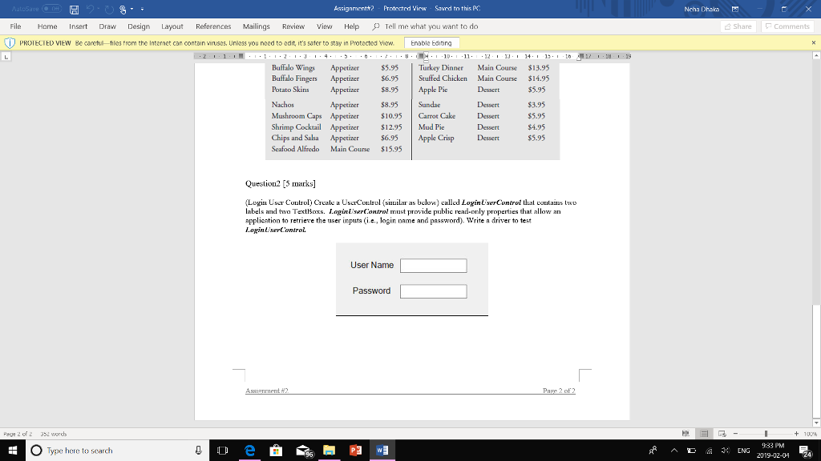This screenshot has height=461, width=821.
Task: Switch to the Design tab
Action: pyautogui.click(x=139, y=26)
